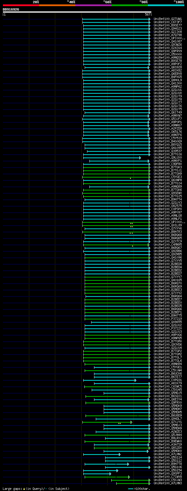Open hit UniRef100_B9SE77
The width and height of the screenshot is (187, 491).
click(x=168, y=25)
